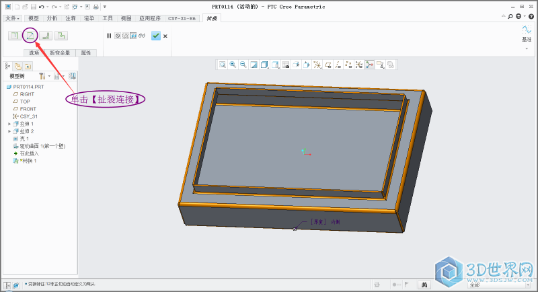The width and height of the screenshot is (538, 292).
Task: Expand the 拉伸 2 tree node
Action: 9,131
